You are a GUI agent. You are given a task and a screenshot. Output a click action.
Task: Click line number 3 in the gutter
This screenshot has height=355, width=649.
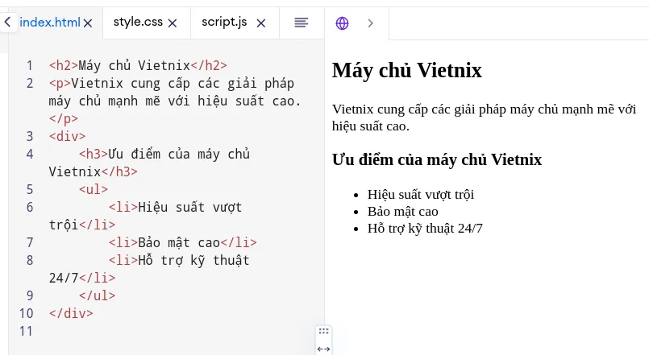[30, 136]
